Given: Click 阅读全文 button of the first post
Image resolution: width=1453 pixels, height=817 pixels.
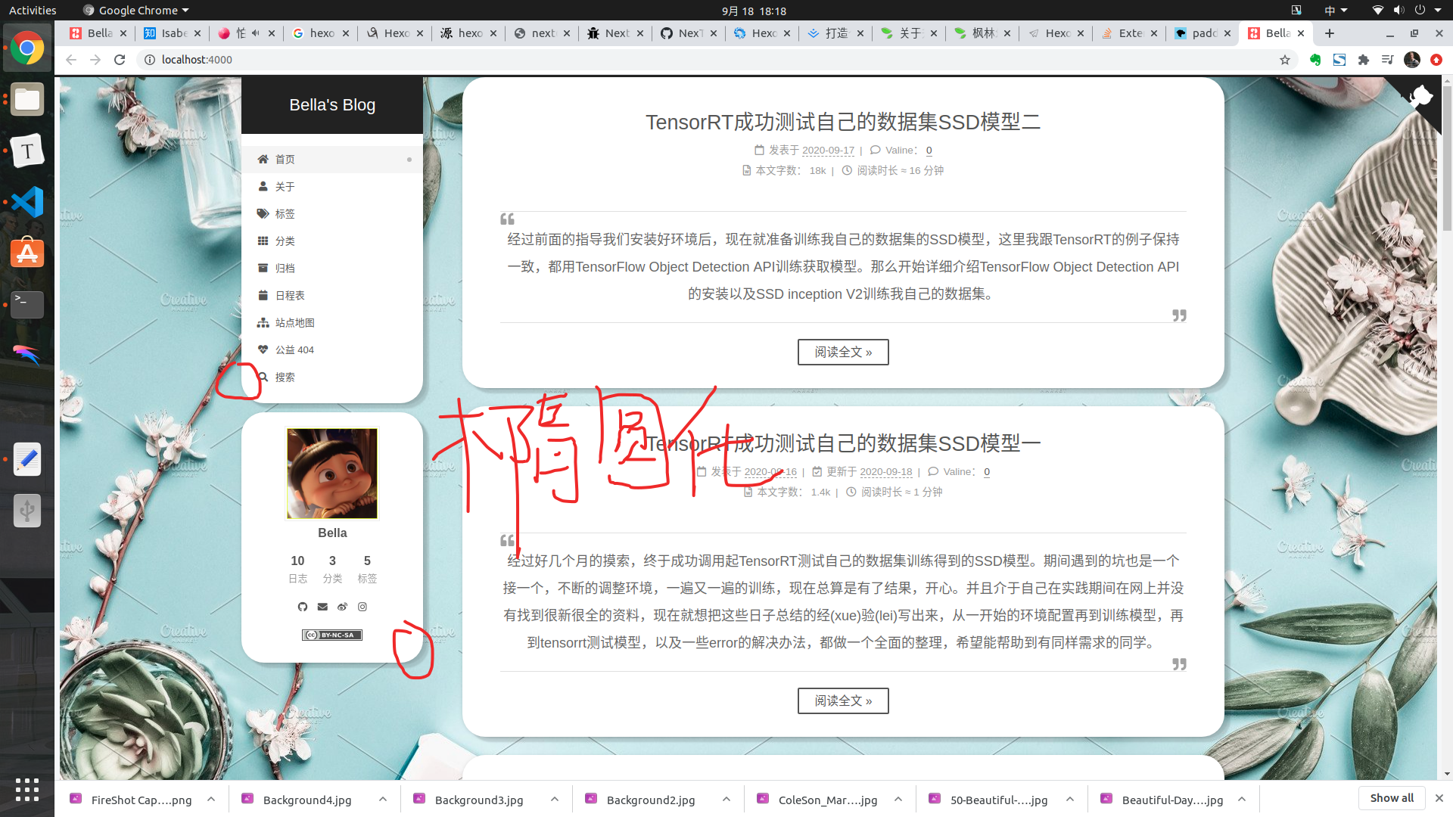Looking at the screenshot, I should click(843, 352).
